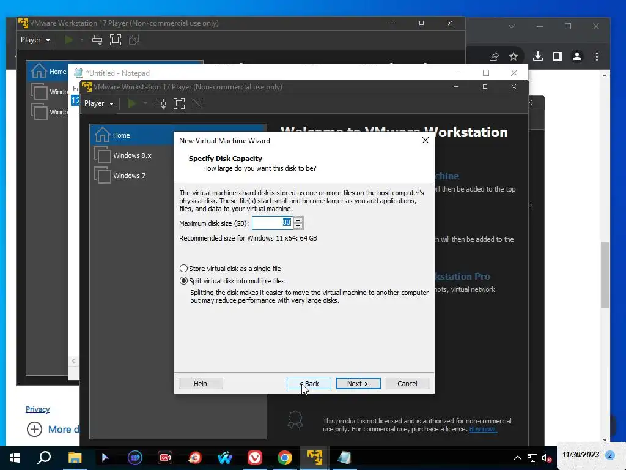Screen dimensions: 626x470
Task: Click full screen icon in back VMware window
Action: click(116, 40)
